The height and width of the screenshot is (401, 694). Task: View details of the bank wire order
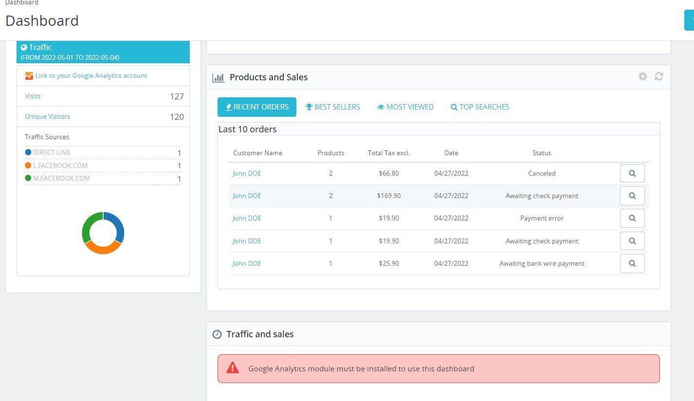pos(632,263)
